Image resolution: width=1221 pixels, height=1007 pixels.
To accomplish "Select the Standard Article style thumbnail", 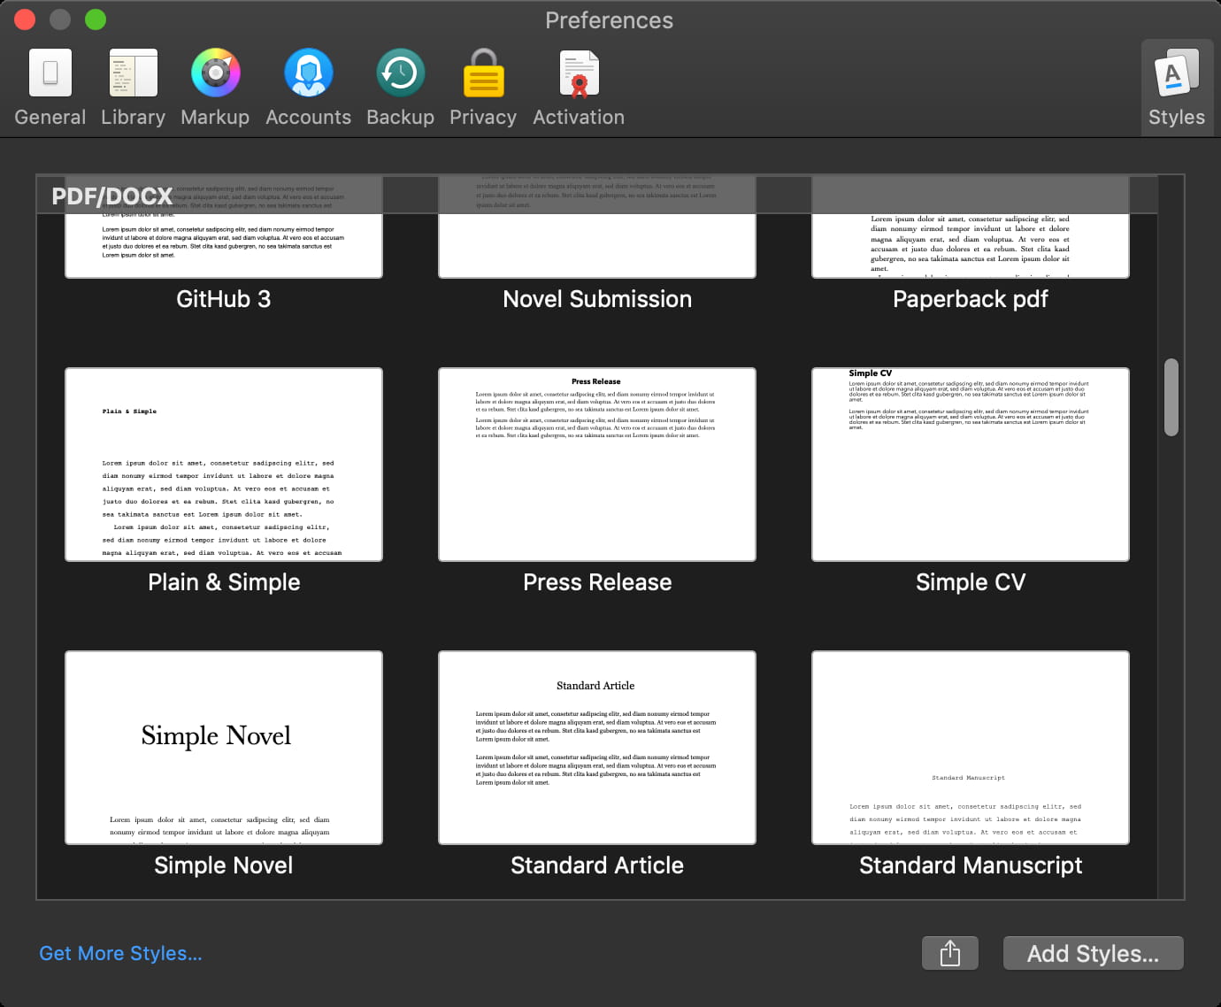I will click(597, 748).
